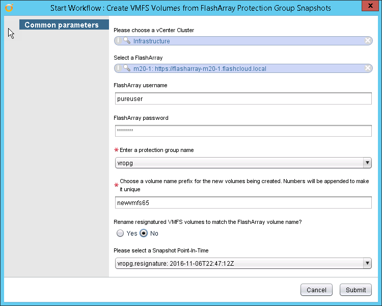Cancel the workflow dialog

(x=316, y=290)
